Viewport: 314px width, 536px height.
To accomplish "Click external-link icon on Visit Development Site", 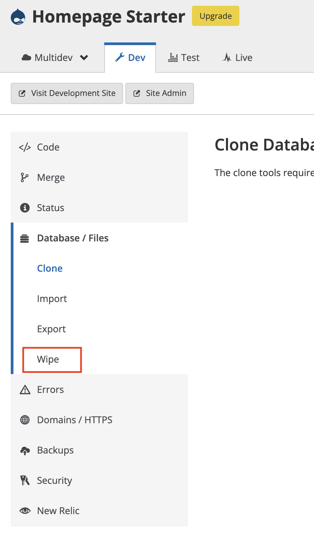I will tap(22, 93).
